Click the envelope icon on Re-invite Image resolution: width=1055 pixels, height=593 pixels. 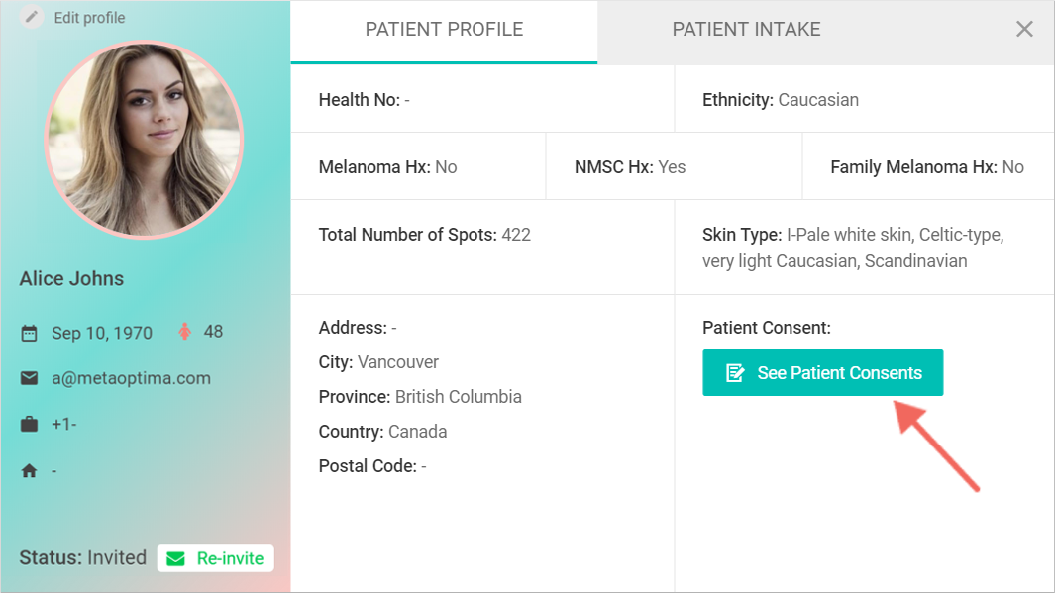coord(175,558)
